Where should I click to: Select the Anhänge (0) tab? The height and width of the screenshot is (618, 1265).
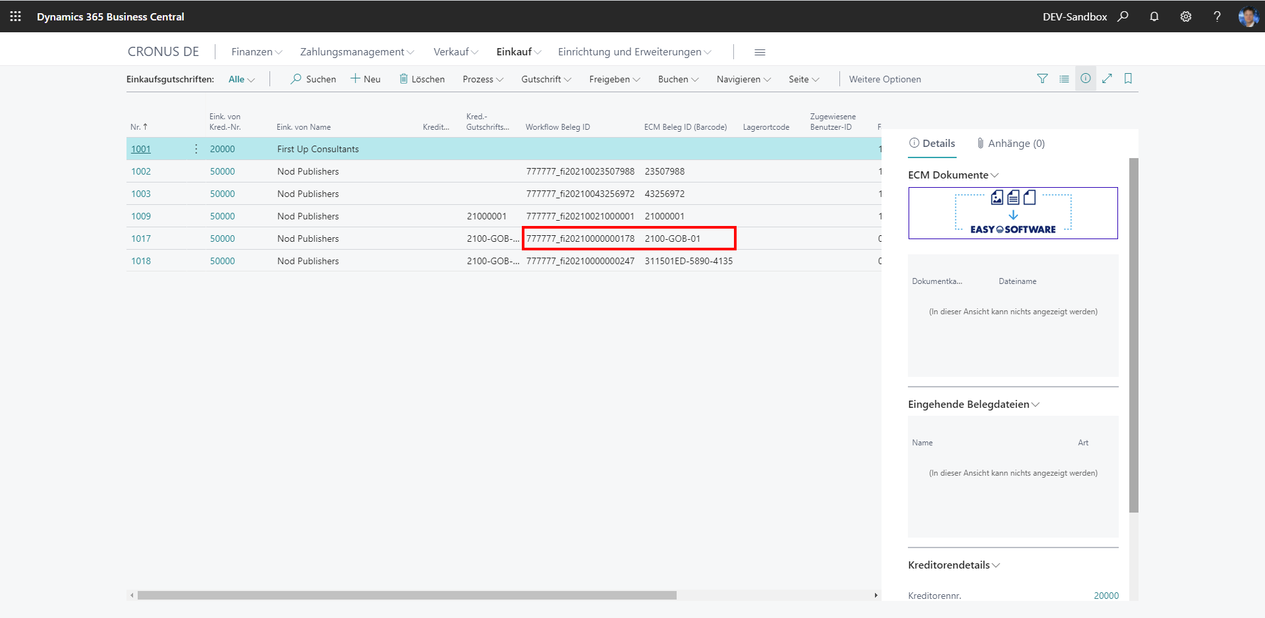(x=1011, y=143)
